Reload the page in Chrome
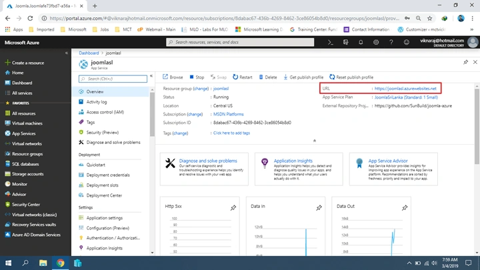Image resolution: width=480 pixels, height=270 pixels. coord(30,19)
